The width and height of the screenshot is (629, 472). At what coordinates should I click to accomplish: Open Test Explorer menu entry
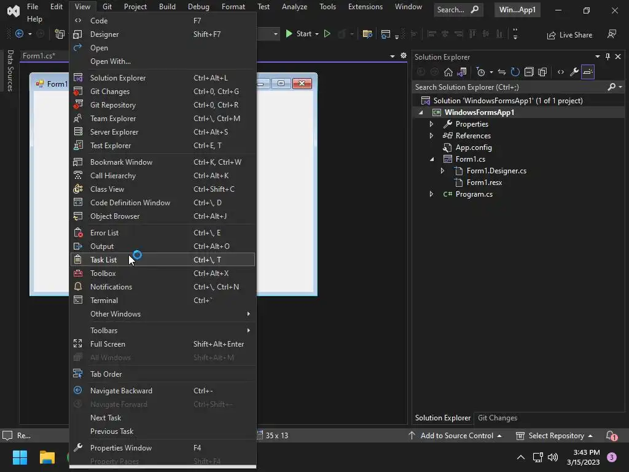click(162, 146)
